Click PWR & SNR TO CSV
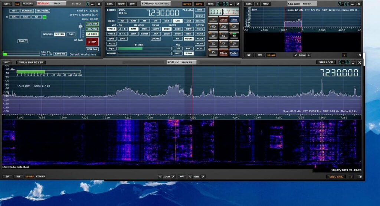The height and width of the screenshot is (206, 380). tap(31, 63)
